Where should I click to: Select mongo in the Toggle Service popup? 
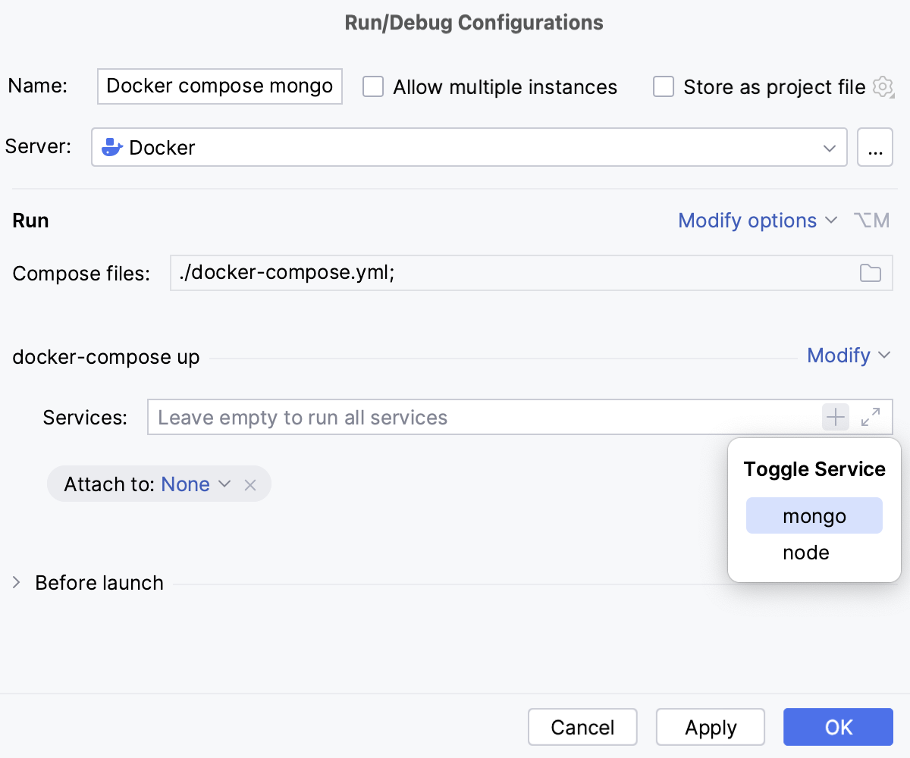pyautogui.click(x=814, y=515)
